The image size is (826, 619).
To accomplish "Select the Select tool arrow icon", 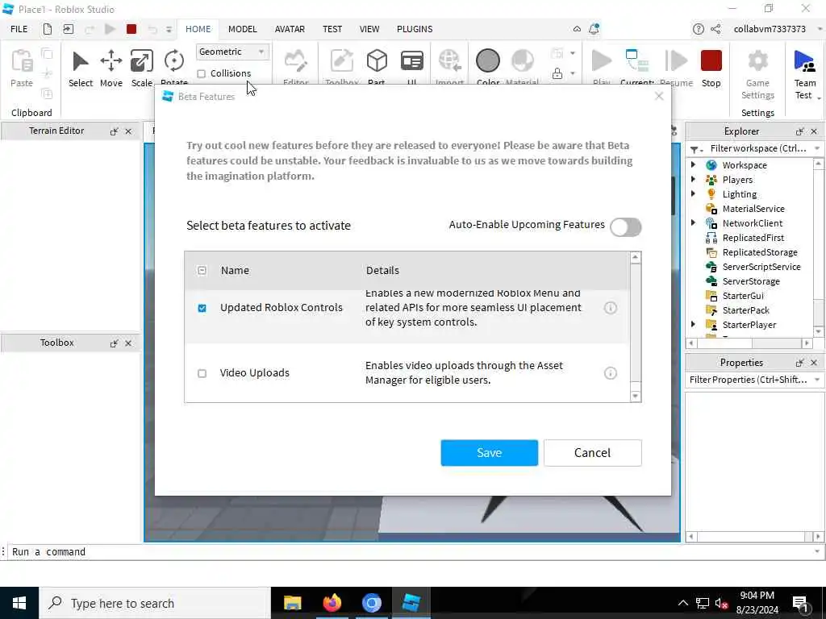I will [81, 61].
